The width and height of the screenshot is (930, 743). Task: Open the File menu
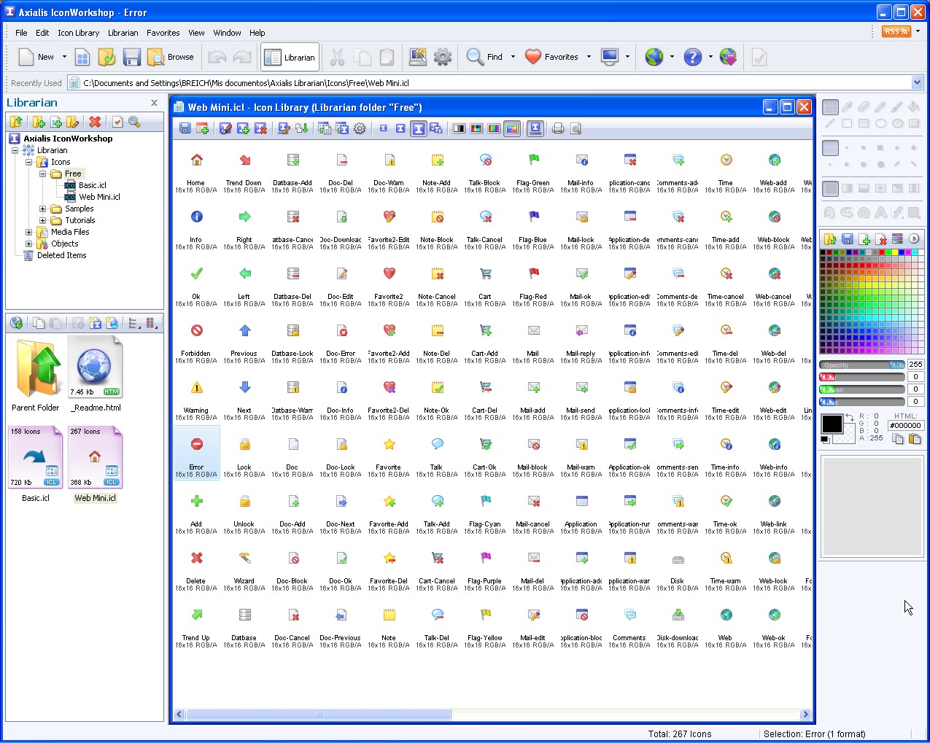21,33
